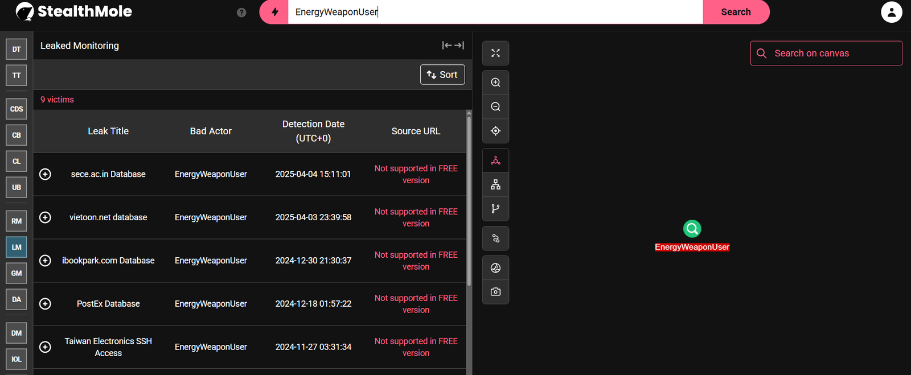The height and width of the screenshot is (375, 911).
Task: Click the node link path icon
Action: [495, 238]
